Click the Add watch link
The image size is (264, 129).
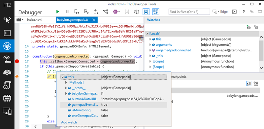69,122
